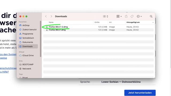Open Finder search with magnifier icon

point(151,16)
